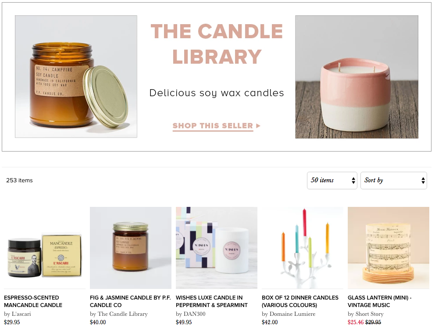This screenshot has height=329, width=435.
Task: Click the Shop This Seller link
Action: point(213,126)
